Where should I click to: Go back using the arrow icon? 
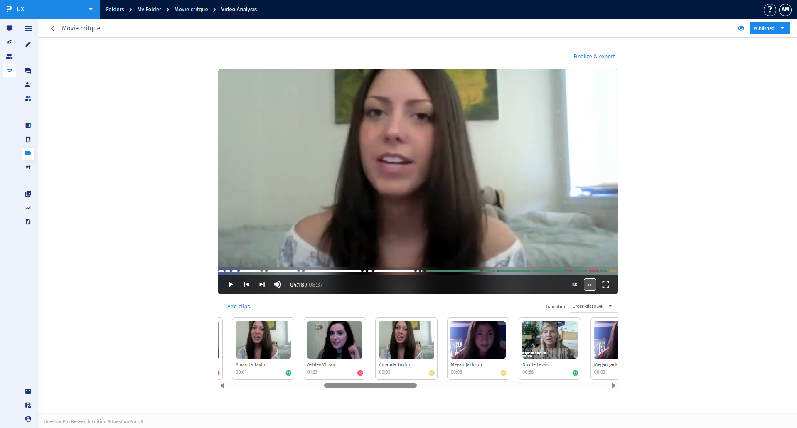53,28
